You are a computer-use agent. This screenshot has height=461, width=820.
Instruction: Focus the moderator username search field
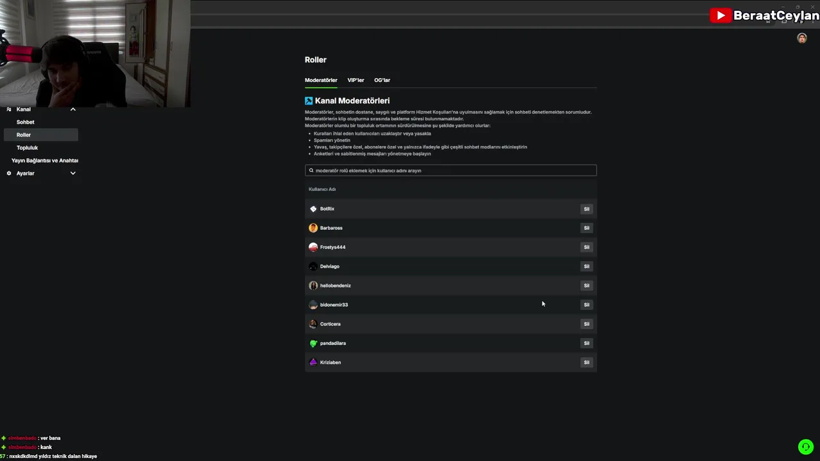[x=450, y=170]
